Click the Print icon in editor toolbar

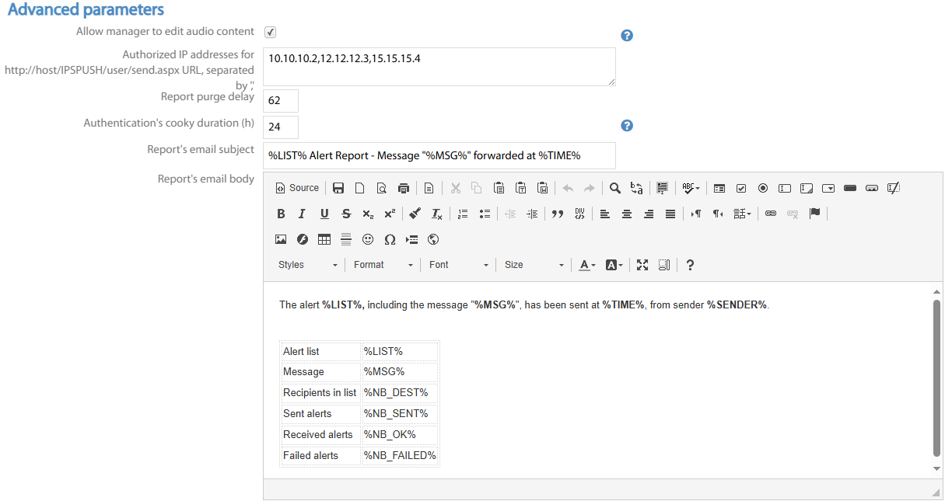403,188
